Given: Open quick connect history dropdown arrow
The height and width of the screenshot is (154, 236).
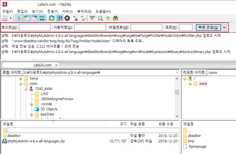Looking at the screenshot, I should pos(224,28).
